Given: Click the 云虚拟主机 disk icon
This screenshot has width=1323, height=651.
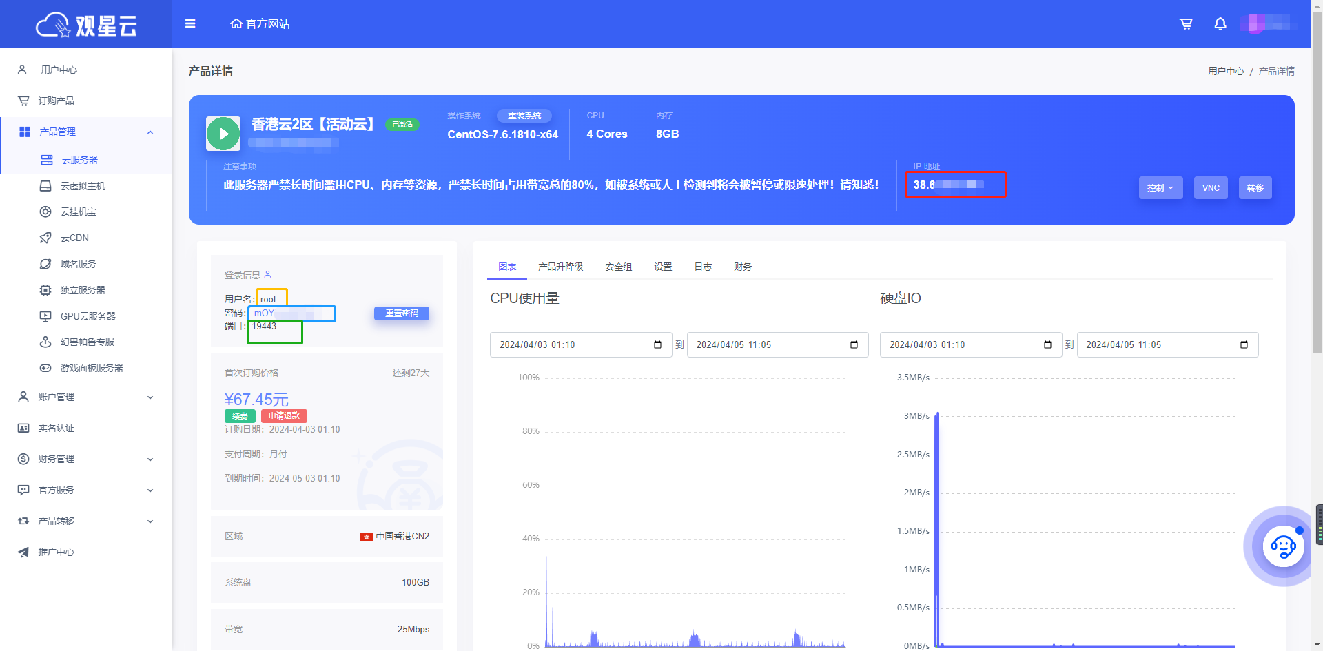Looking at the screenshot, I should [x=45, y=186].
